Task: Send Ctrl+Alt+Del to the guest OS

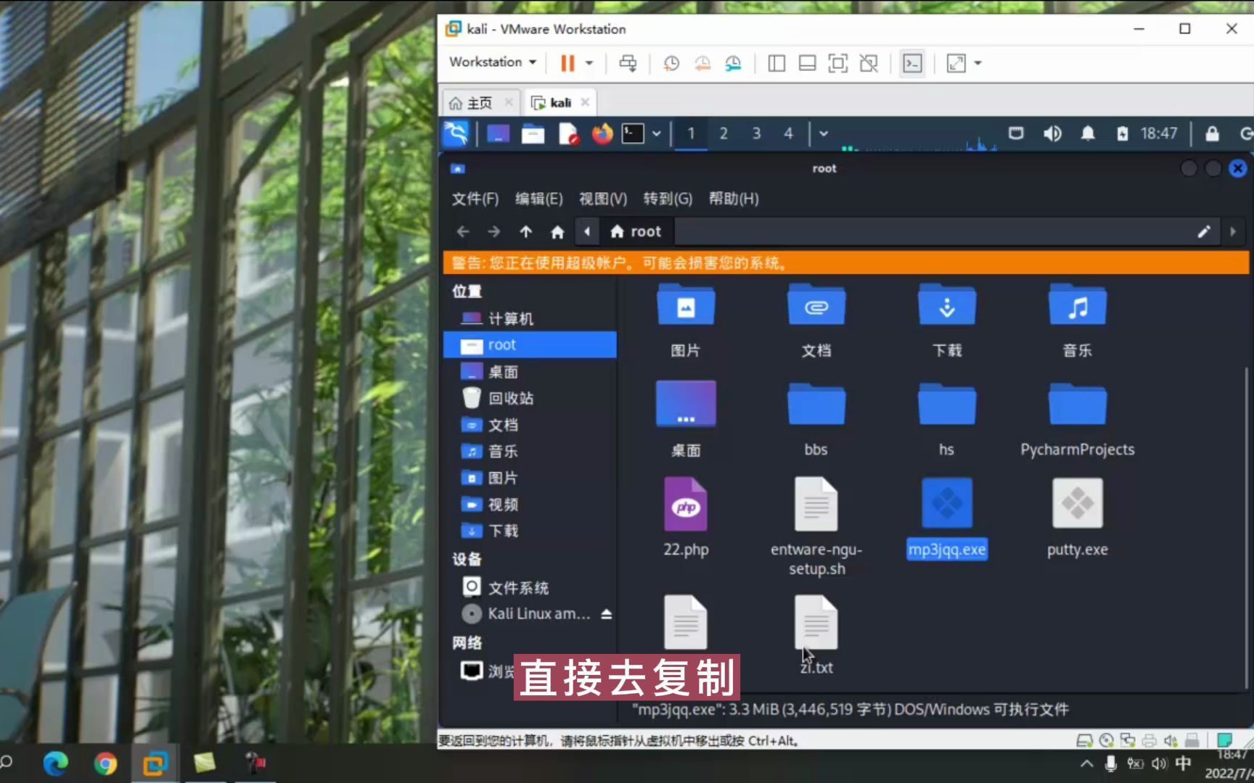Action: click(x=628, y=63)
